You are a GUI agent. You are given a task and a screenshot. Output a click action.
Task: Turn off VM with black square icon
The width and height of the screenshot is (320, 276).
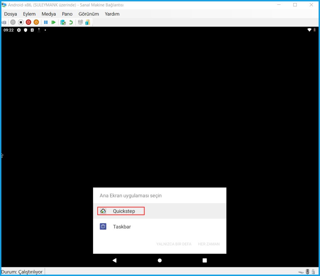[21, 22]
